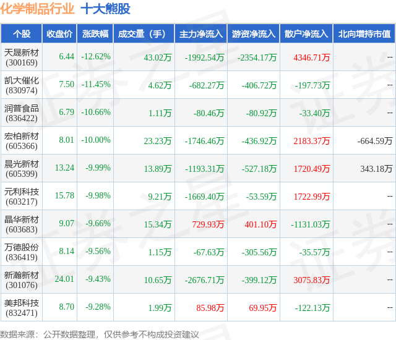
Task: Click retail inflow value 3075.83万
Action: 312,280
